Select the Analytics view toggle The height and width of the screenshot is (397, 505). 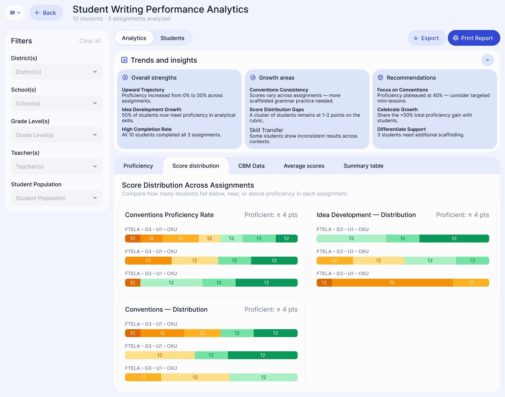134,38
